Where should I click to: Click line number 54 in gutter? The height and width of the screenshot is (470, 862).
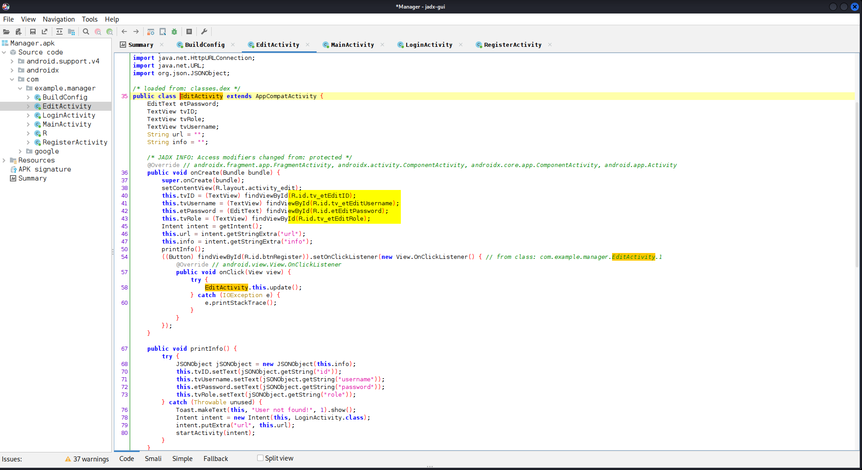coord(124,257)
